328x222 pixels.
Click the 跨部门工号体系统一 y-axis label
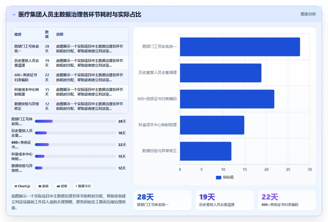pyautogui.click(x=159, y=46)
